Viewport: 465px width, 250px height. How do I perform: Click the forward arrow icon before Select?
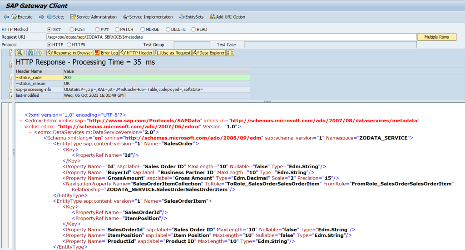[41, 17]
